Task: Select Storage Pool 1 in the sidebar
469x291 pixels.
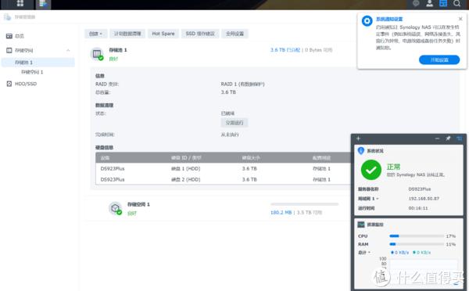Action: [x=38, y=63]
